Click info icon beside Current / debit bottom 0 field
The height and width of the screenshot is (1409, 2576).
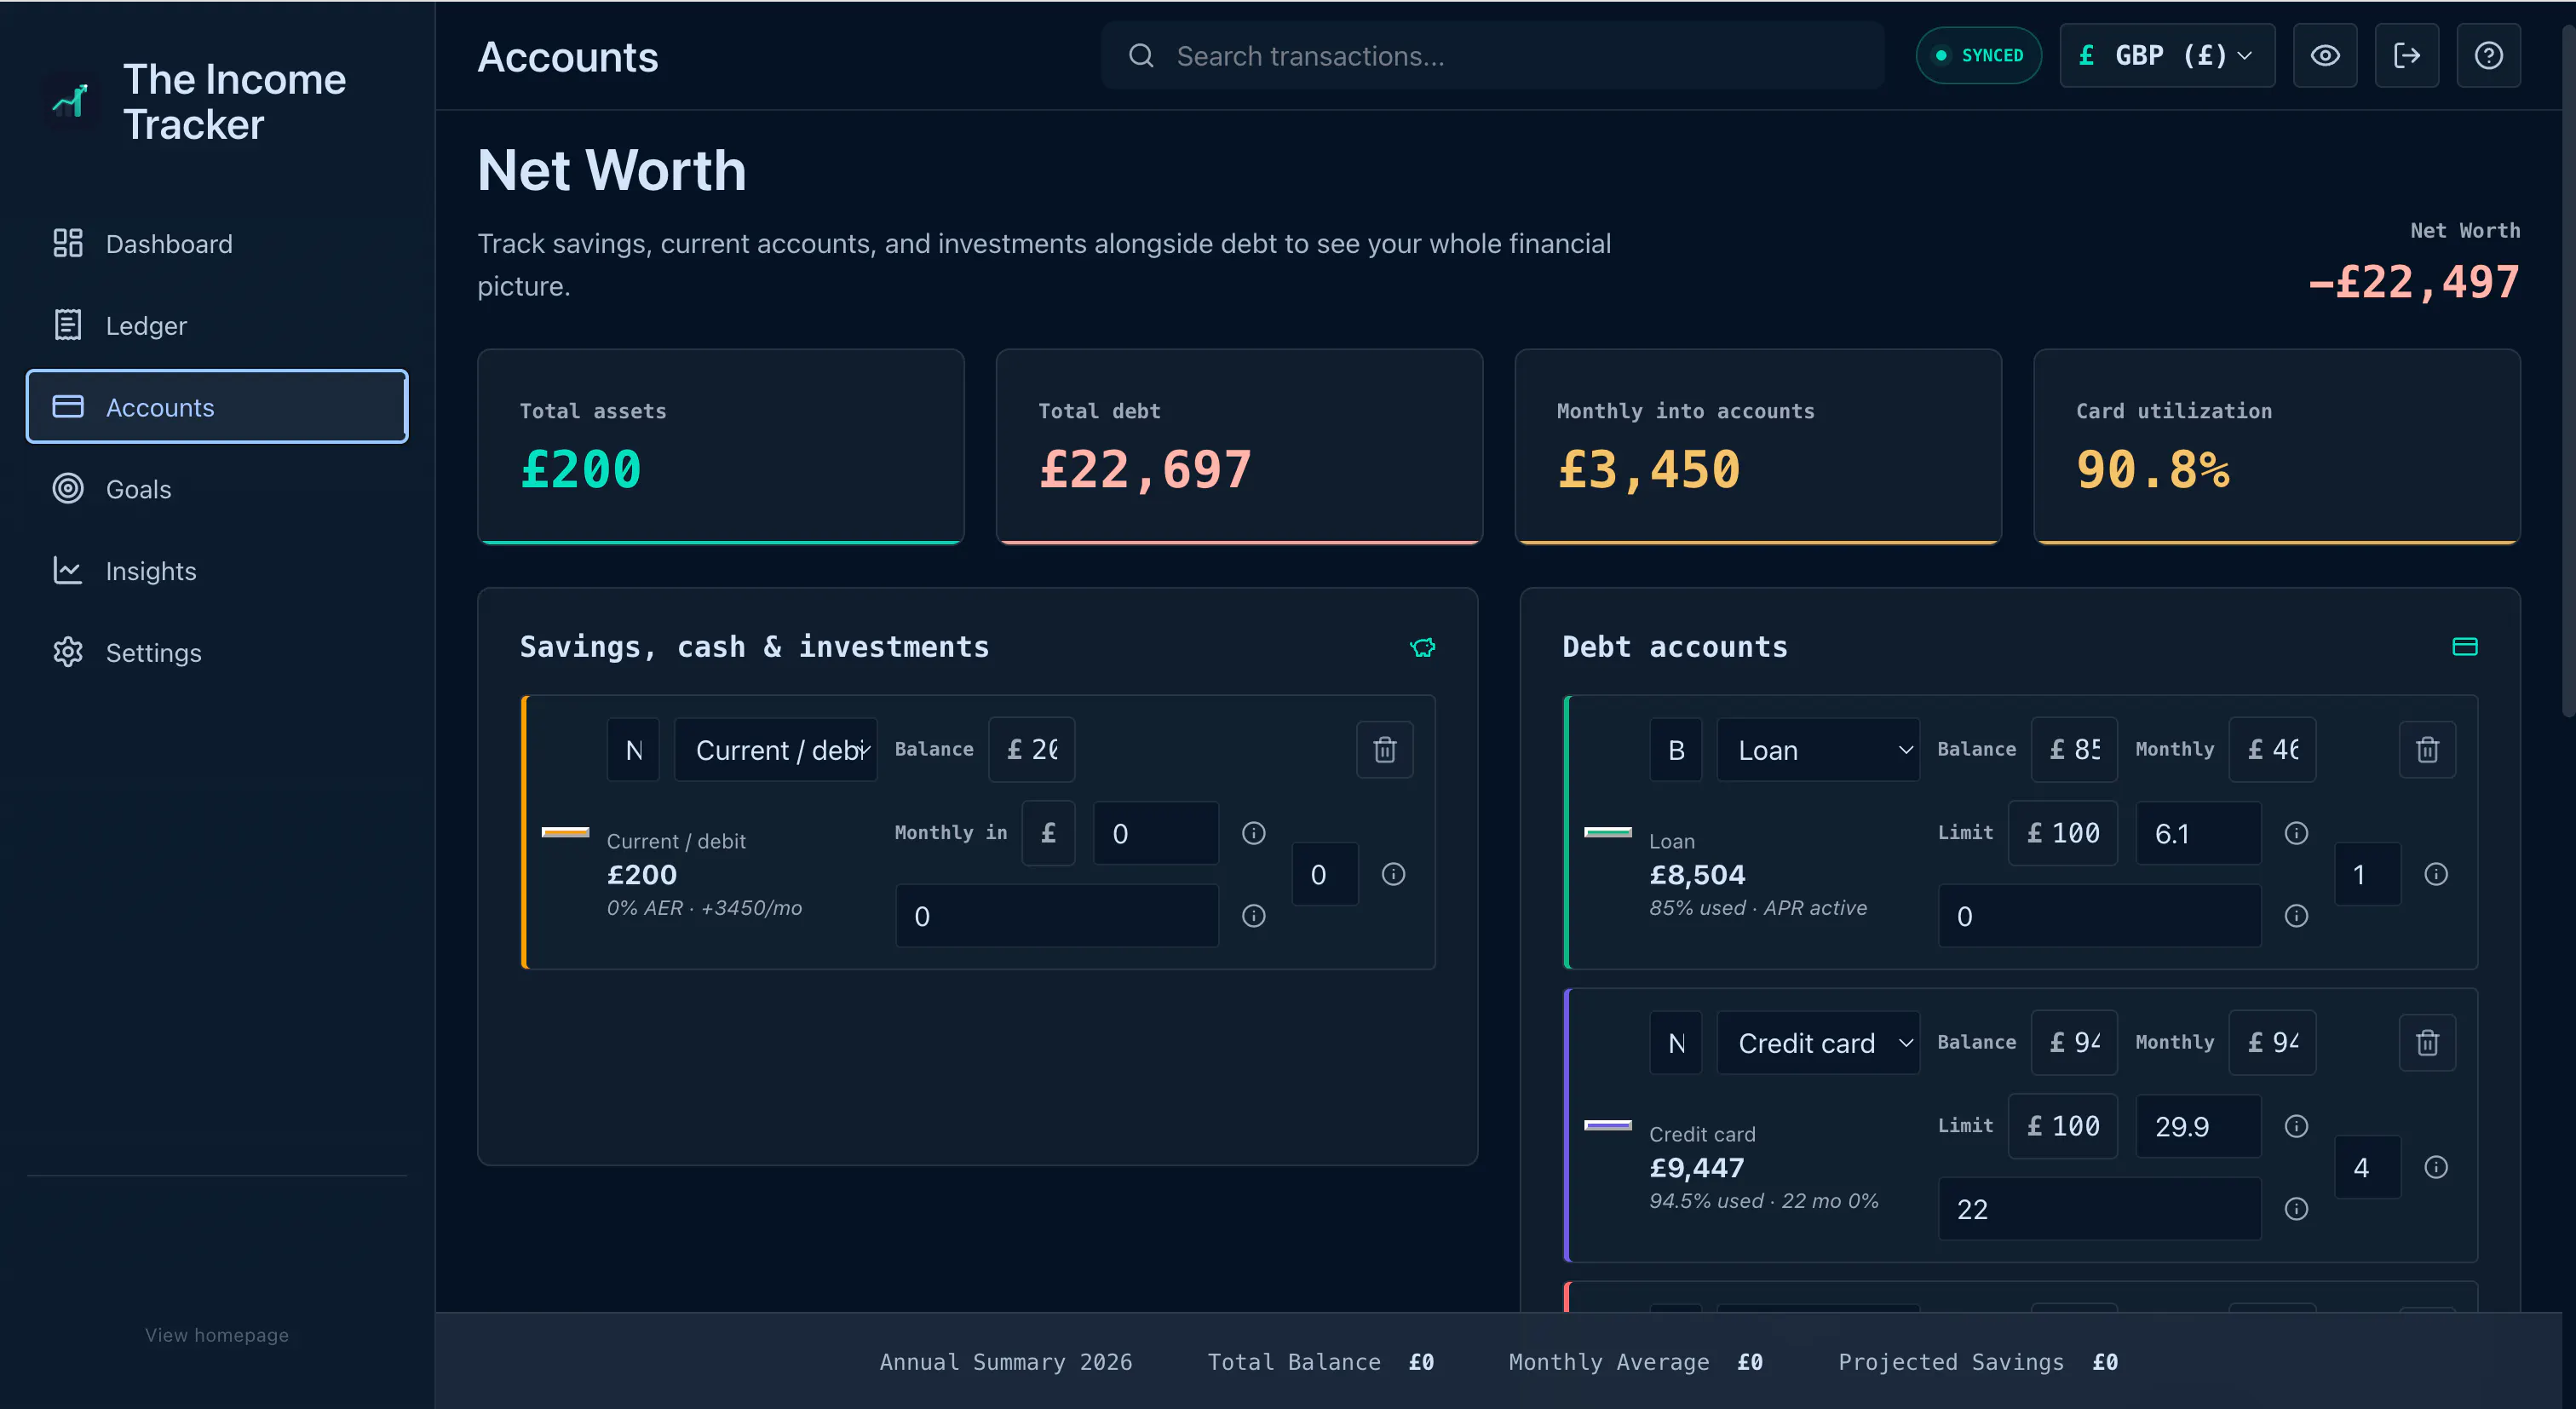click(1254, 916)
